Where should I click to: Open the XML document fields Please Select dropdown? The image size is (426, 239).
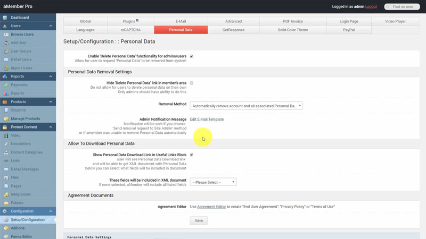click(213, 182)
